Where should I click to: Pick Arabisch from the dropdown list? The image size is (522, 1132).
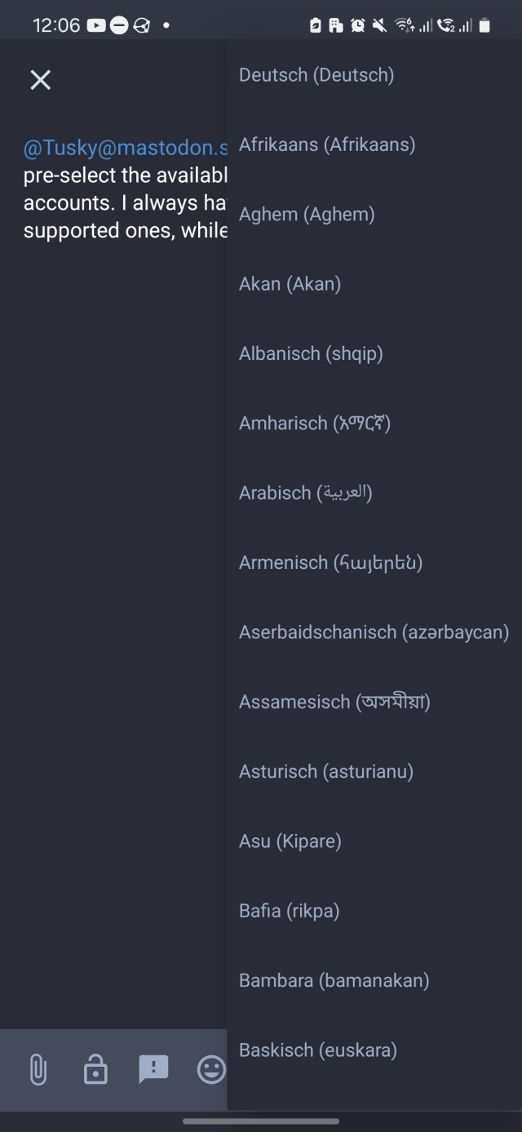(x=305, y=493)
